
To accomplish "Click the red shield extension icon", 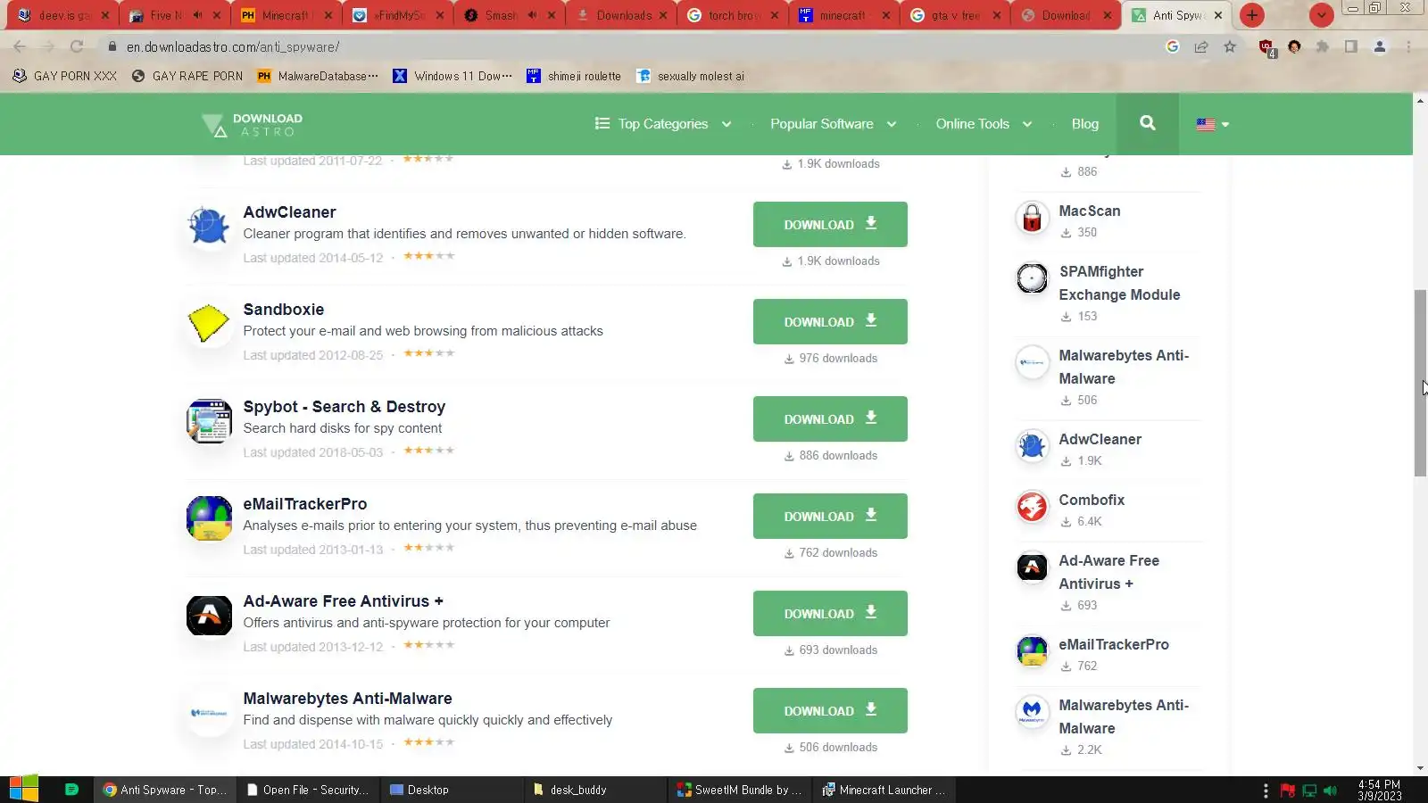I will 1266,46.
